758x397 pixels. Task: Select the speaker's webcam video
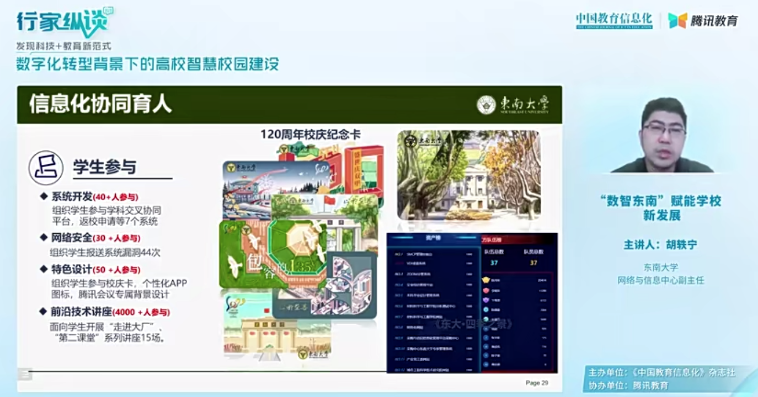click(x=661, y=136)
